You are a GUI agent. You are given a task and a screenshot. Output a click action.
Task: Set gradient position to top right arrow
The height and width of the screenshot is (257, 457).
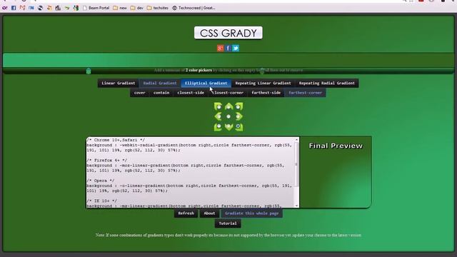(238, 106)
